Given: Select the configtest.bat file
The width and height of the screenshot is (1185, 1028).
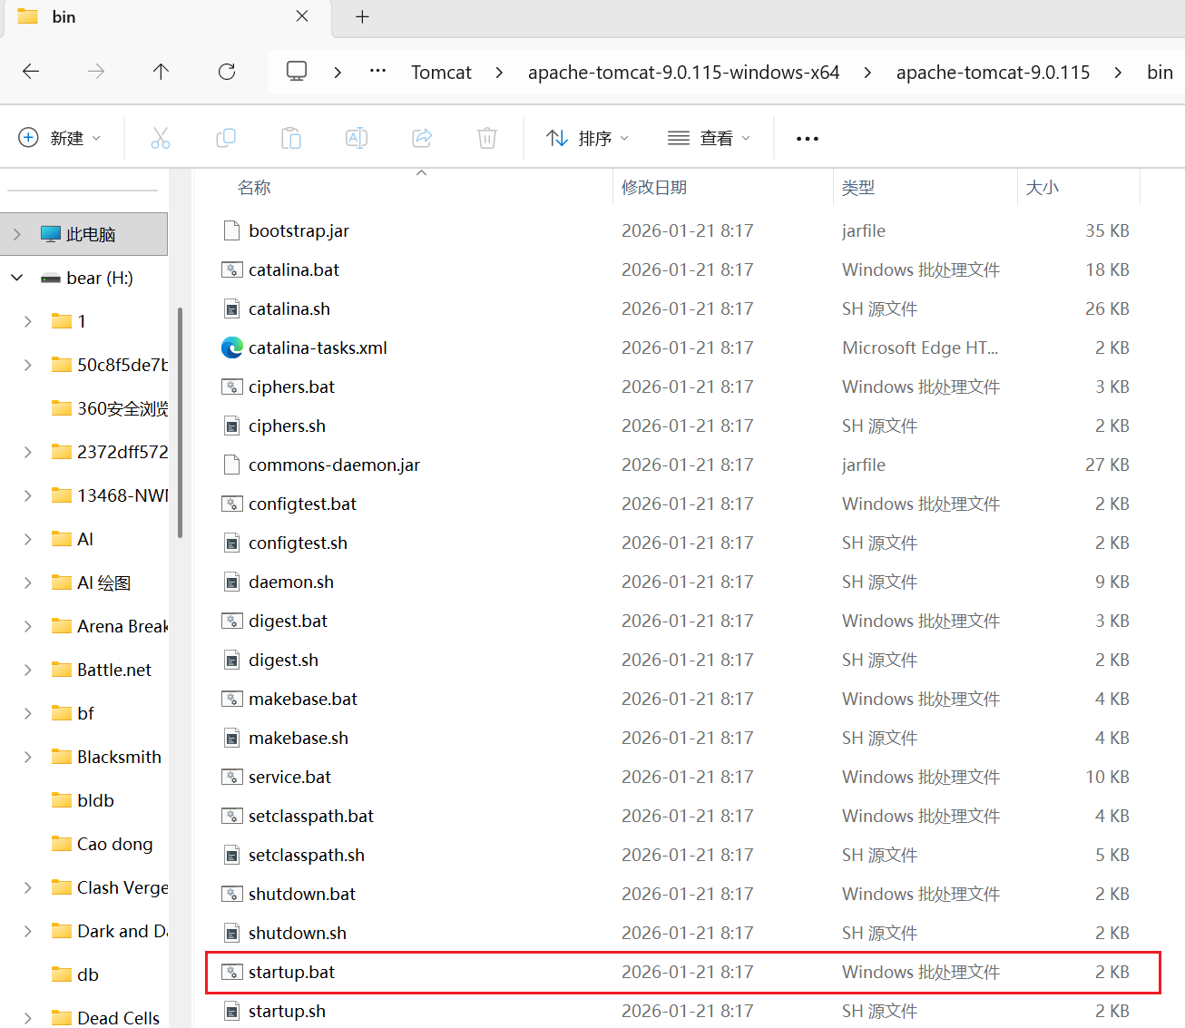Looking at the screenshot, I should 303,504.
